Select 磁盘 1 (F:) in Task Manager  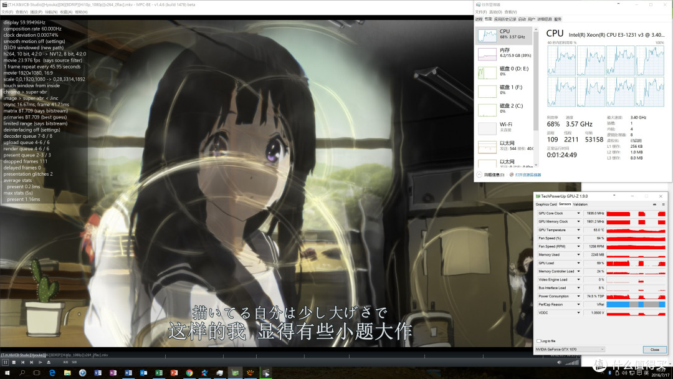tap(504, 90)
